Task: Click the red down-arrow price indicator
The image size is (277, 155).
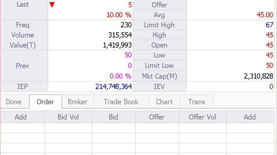Action: [x=52, y=5]
